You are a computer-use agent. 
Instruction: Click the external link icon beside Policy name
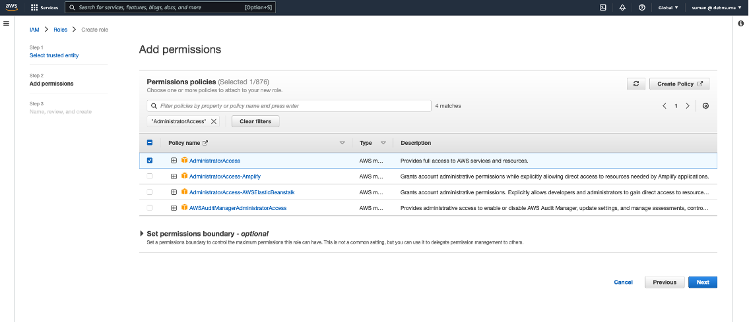click(x=205, y=143)
